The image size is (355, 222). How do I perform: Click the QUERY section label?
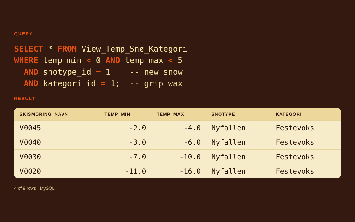(23, 34)
